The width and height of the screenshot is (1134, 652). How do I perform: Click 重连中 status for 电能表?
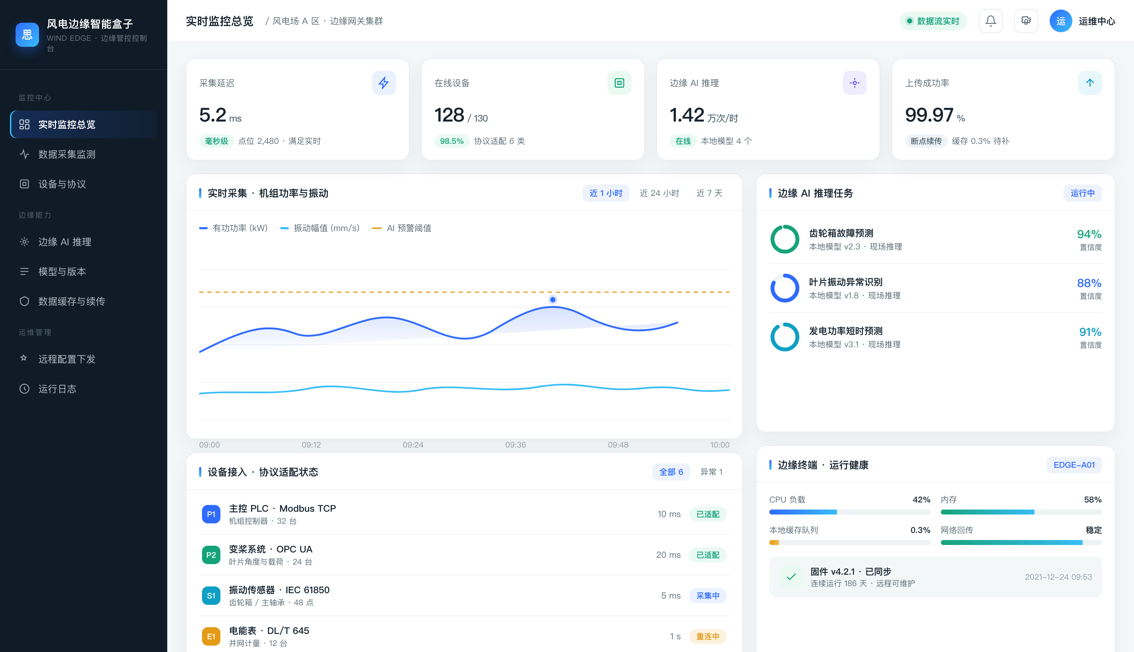pos(708,636)
